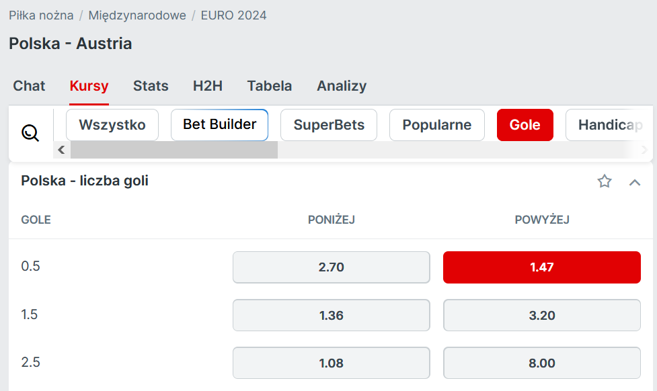Viewport: 657px width, 391px height.
Task: Select the Popularne filter
Action: 437,125
